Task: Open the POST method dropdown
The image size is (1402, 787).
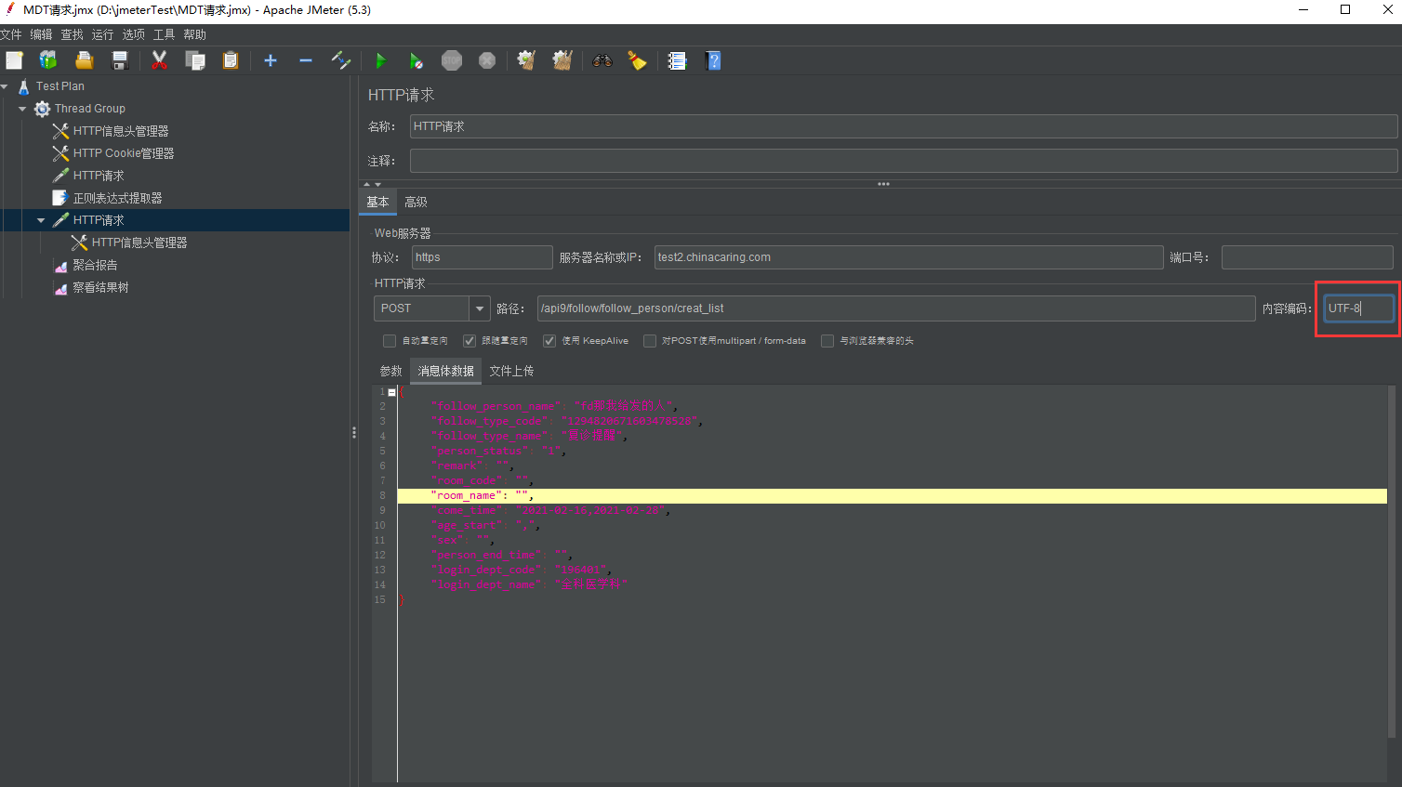Action: point(480,308)
